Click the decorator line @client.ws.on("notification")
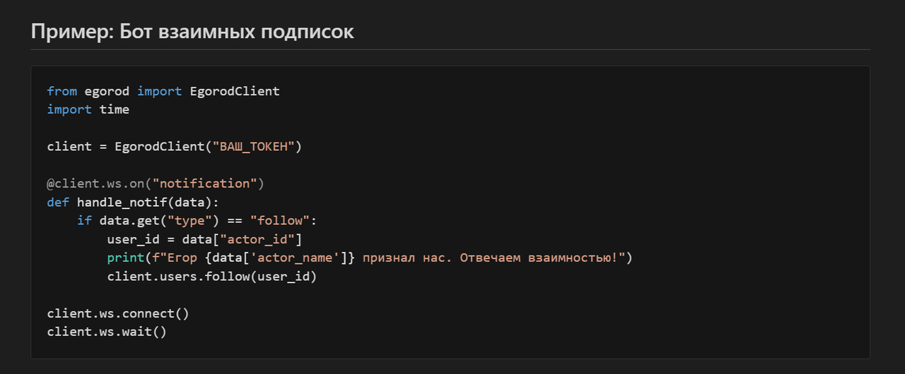 point(156,183)
